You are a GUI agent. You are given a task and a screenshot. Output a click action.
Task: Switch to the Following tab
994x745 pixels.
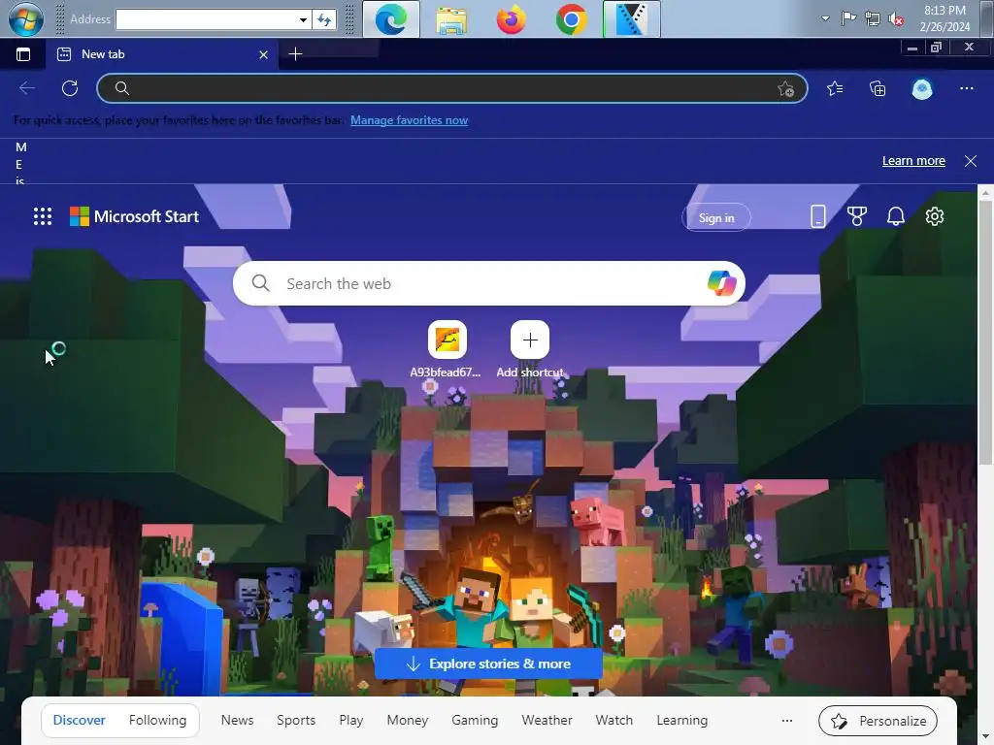158,721
